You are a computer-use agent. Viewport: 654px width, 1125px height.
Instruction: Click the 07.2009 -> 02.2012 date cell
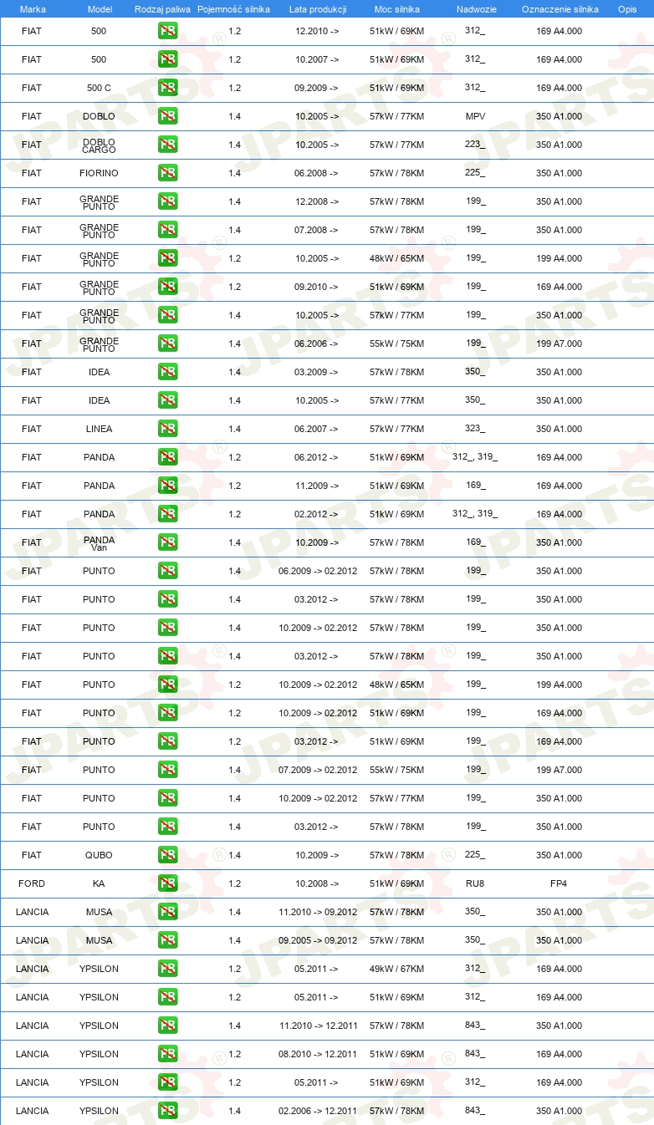tap(318, 770)
